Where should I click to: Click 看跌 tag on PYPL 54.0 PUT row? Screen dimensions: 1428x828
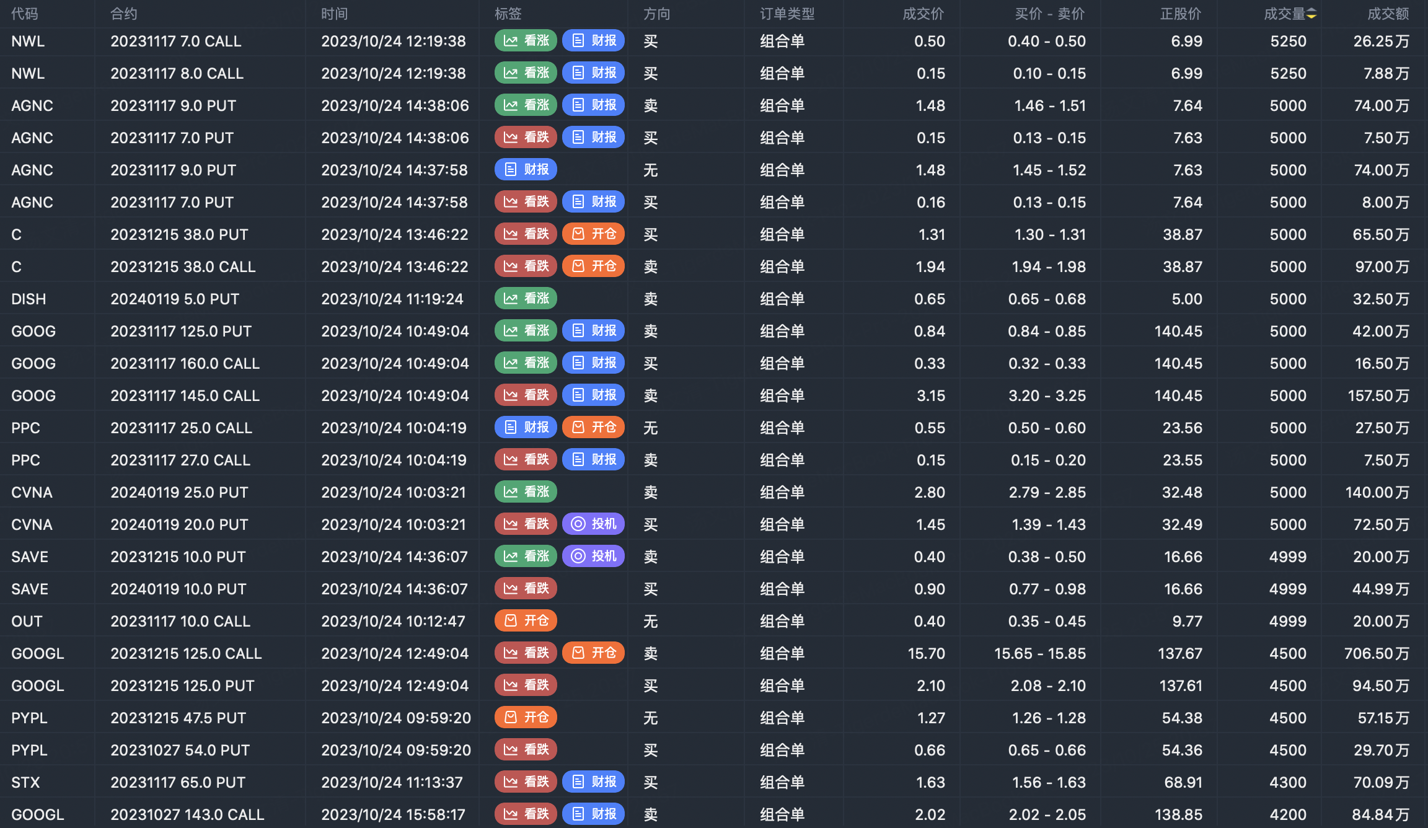pyautogui.click(x=526, y=750)
